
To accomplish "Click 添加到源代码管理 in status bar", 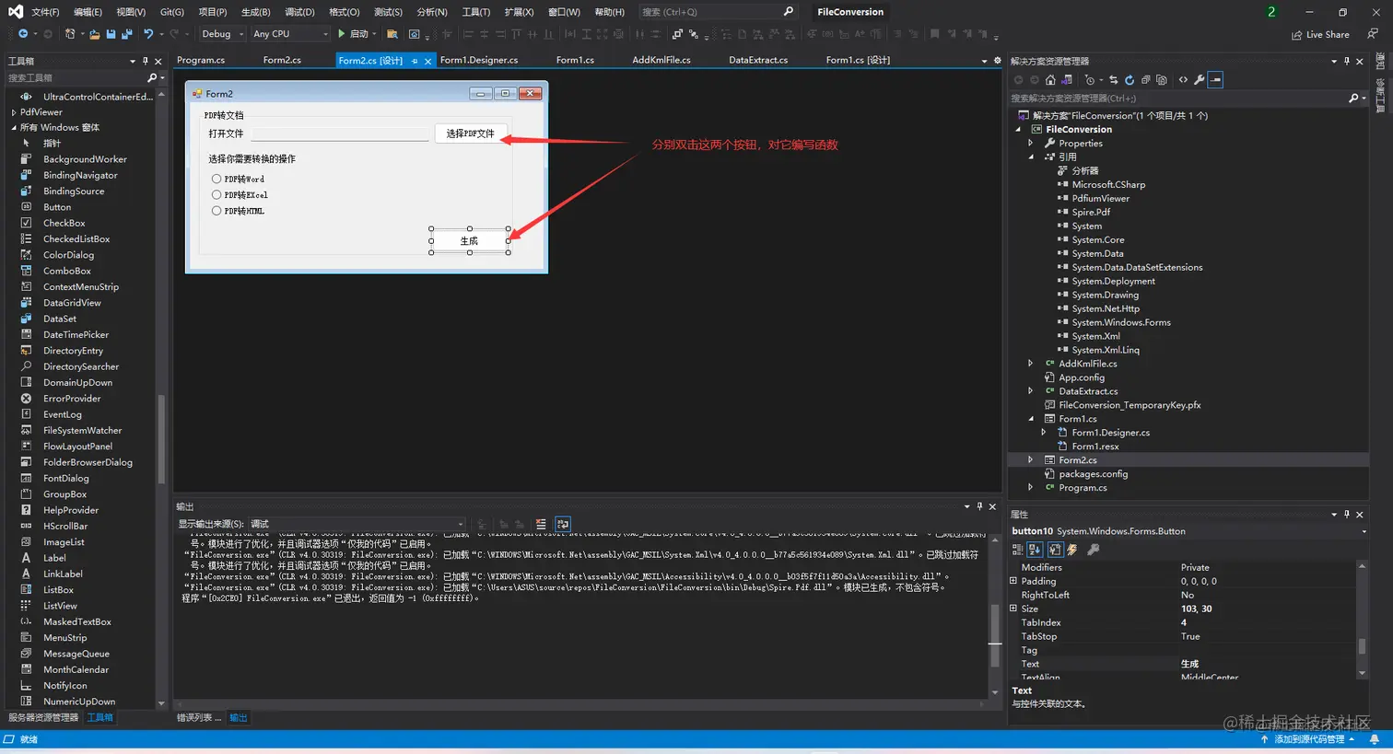I will [x=1308, y=739].
